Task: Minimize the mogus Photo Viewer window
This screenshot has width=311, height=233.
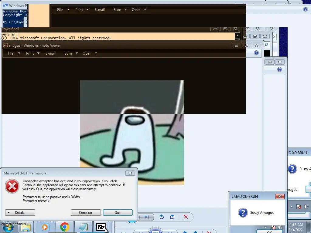Action: click(x=236, y=46)
